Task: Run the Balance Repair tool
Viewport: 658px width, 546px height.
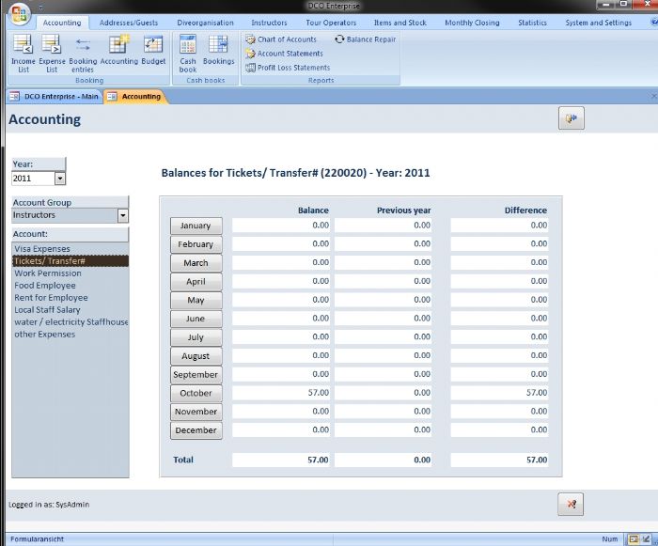Action: point(365,39)
